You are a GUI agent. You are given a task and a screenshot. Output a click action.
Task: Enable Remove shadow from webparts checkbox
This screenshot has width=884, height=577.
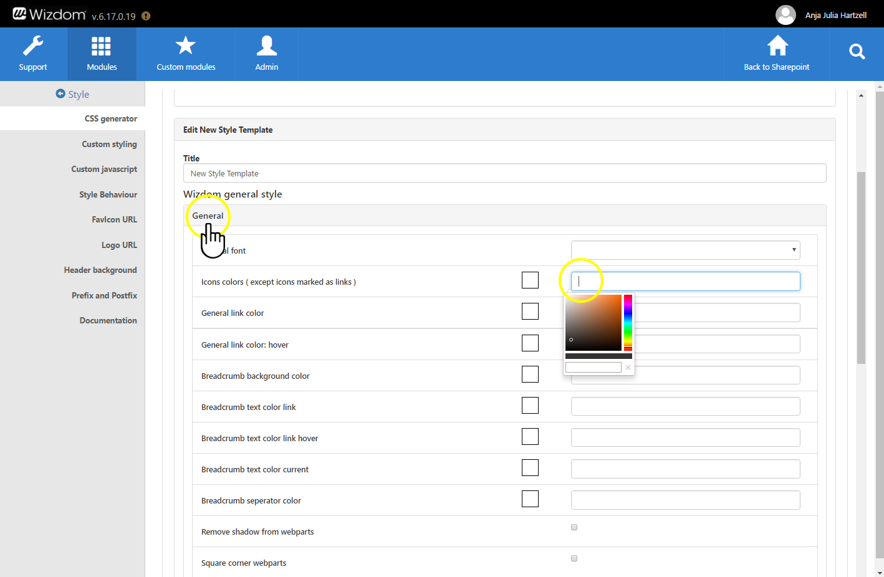(x=574, y=527)
